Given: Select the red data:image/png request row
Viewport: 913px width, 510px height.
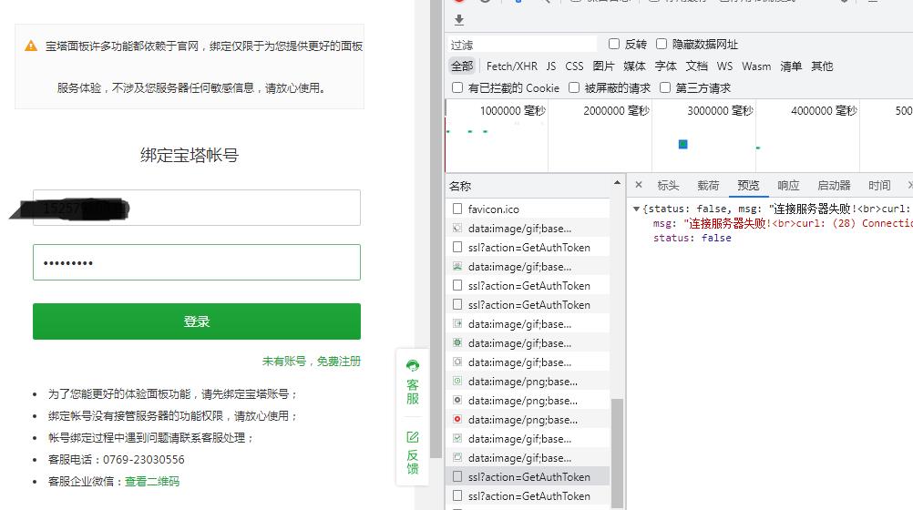Looking at the screenshot, I should 528,420.
